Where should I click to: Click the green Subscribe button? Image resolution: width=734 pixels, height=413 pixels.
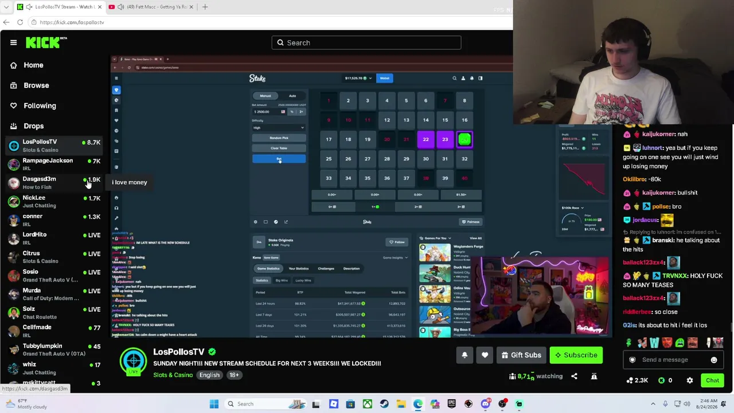pos(576,355)
